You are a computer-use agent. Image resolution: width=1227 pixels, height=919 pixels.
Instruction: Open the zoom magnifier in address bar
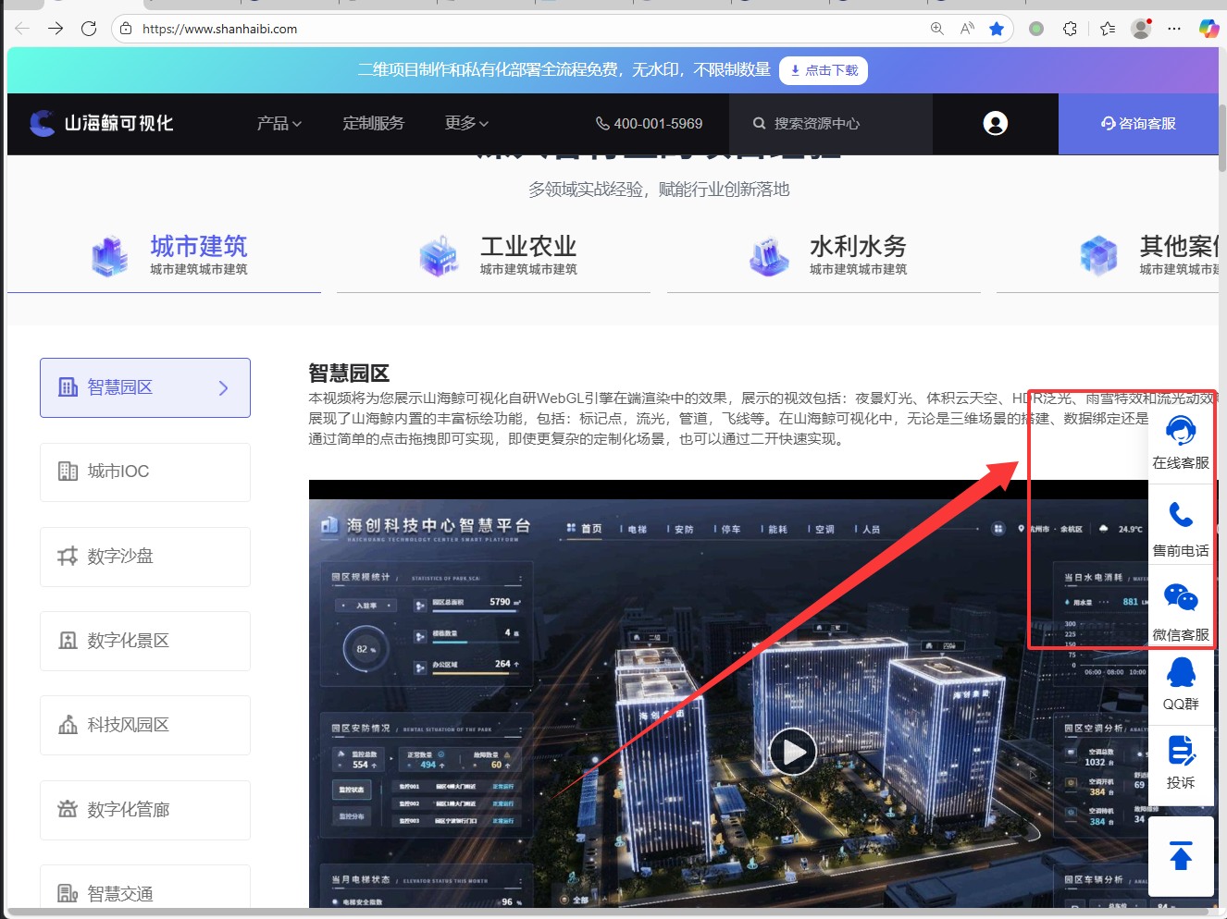(x=937, y=29)
